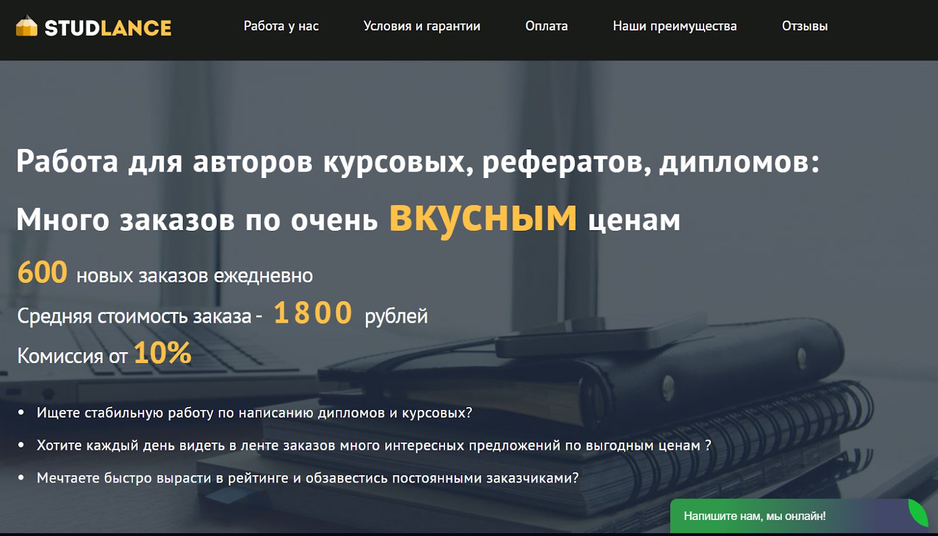
Task: Click the yellow "1800" price value
Action: (x=313, y=312)
